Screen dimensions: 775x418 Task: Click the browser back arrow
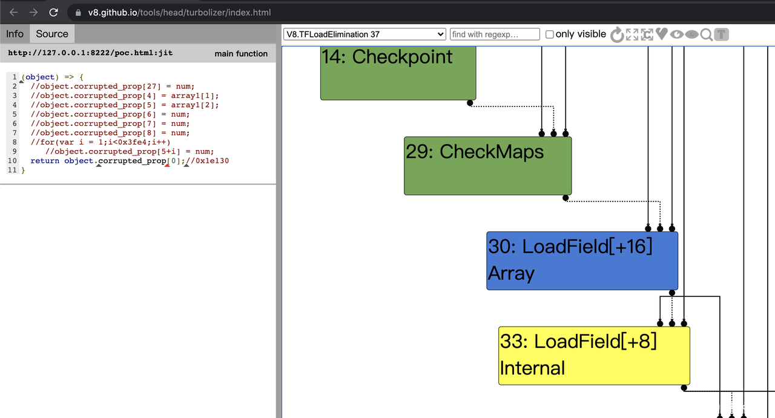click(14, 12)
